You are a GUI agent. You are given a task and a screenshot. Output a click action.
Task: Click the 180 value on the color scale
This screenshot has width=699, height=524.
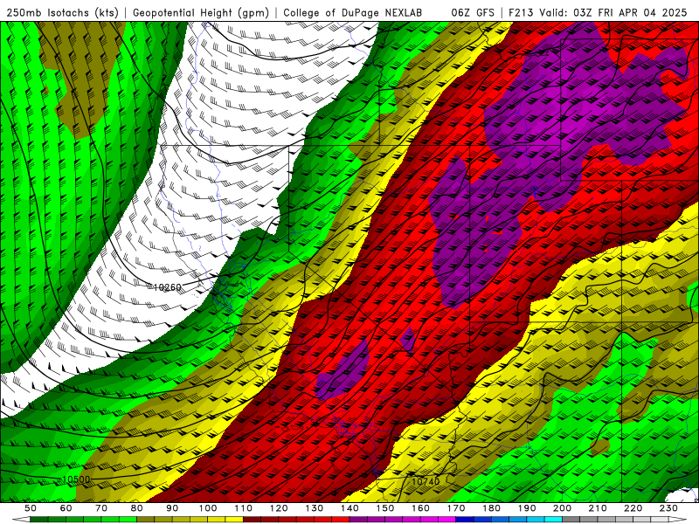491,508
